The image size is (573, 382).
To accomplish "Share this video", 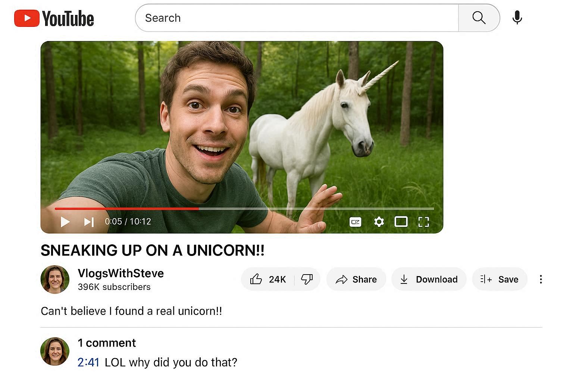I will point(356,279).
